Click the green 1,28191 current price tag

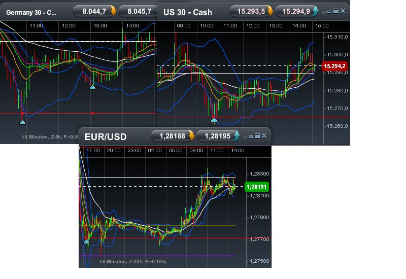pyautogui.click(x=257, y=187)
